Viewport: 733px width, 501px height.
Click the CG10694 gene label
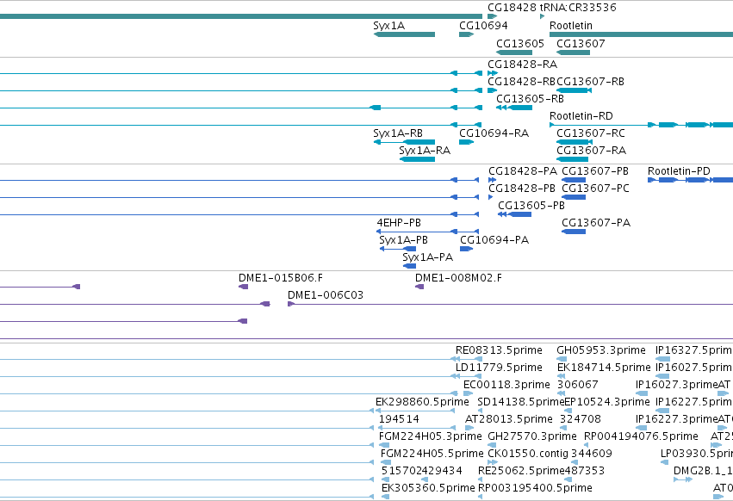(x=483, y=25)
